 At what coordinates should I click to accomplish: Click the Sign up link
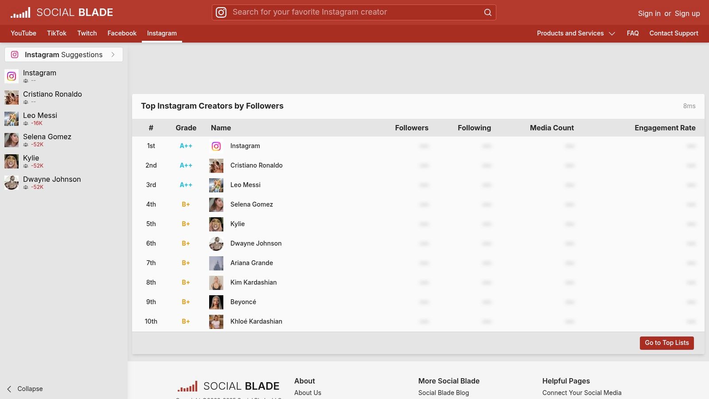click(687, 13)
